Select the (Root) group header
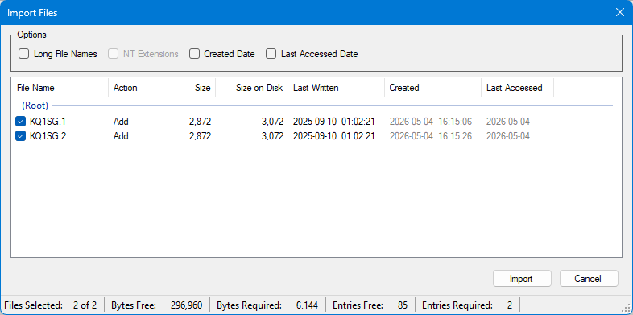 [x=35, y=106]
